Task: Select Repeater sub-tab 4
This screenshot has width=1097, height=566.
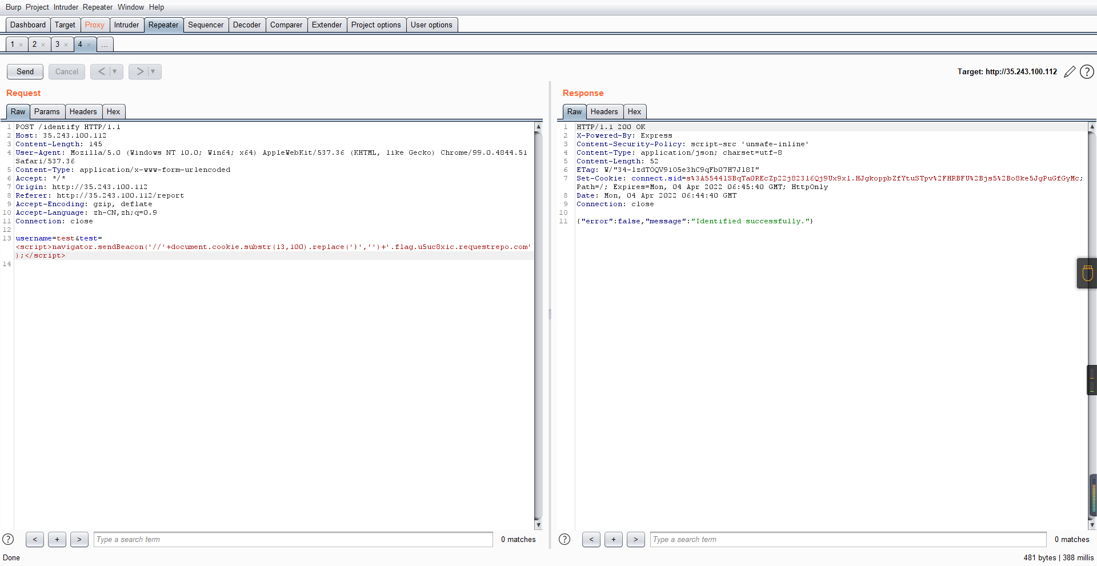Action: tap(80, 44)
